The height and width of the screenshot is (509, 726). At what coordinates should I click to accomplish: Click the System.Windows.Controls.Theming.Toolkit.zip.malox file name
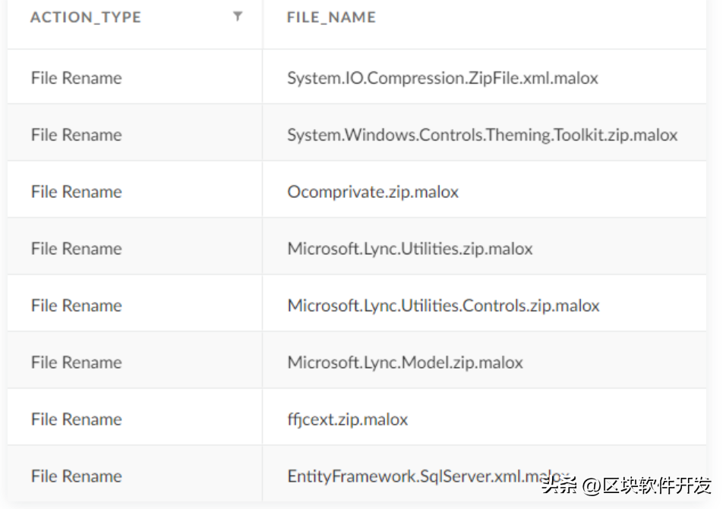[x=482, y=135]
